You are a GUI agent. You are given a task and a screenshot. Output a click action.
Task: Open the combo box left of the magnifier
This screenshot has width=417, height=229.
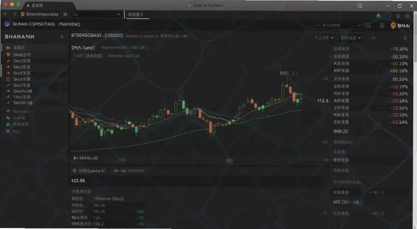pyautogui.click(x=338, y=26)
